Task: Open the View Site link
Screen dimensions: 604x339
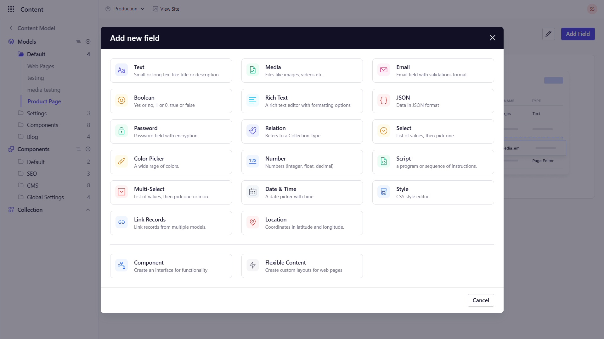Action: [166, 9]
